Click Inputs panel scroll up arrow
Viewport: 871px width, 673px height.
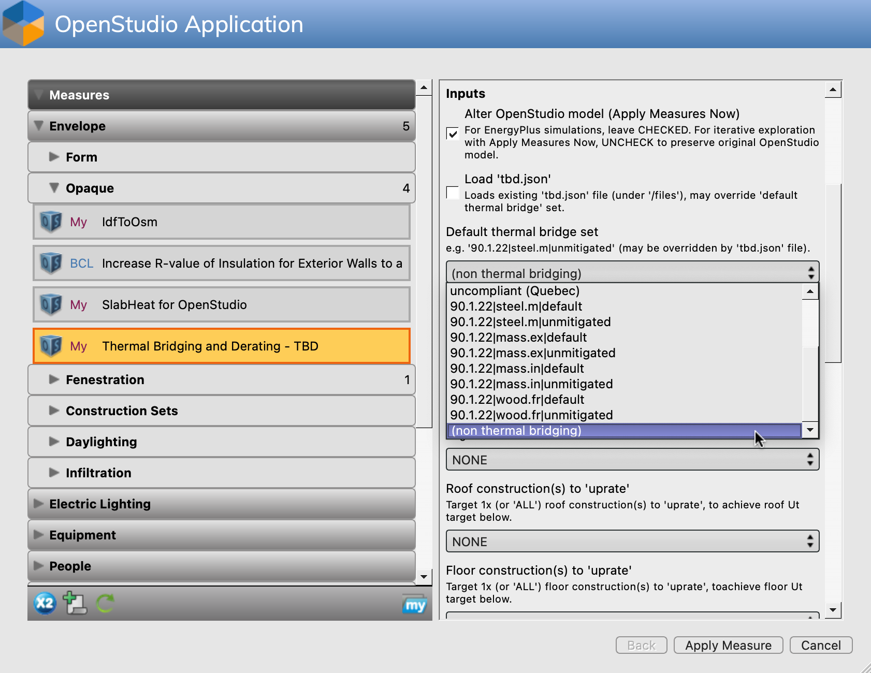(x=833, y=90)
